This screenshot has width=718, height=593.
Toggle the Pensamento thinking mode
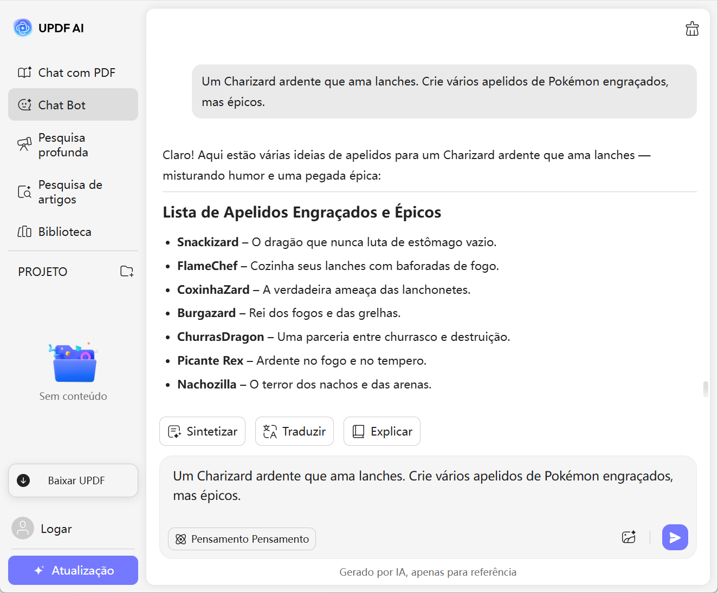[x=242, y=539]
